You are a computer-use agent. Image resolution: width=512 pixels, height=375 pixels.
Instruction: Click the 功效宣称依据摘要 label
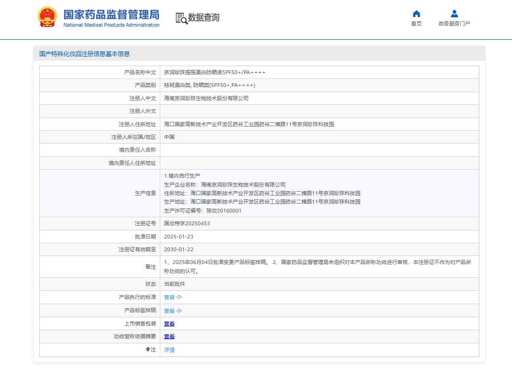point(135,336)
